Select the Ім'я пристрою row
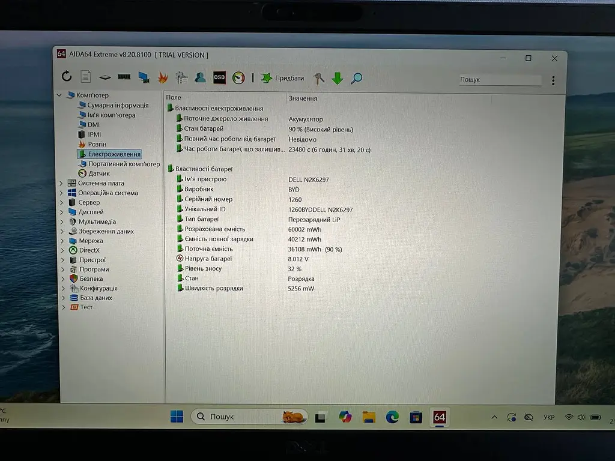 click(x=253, y=179)
